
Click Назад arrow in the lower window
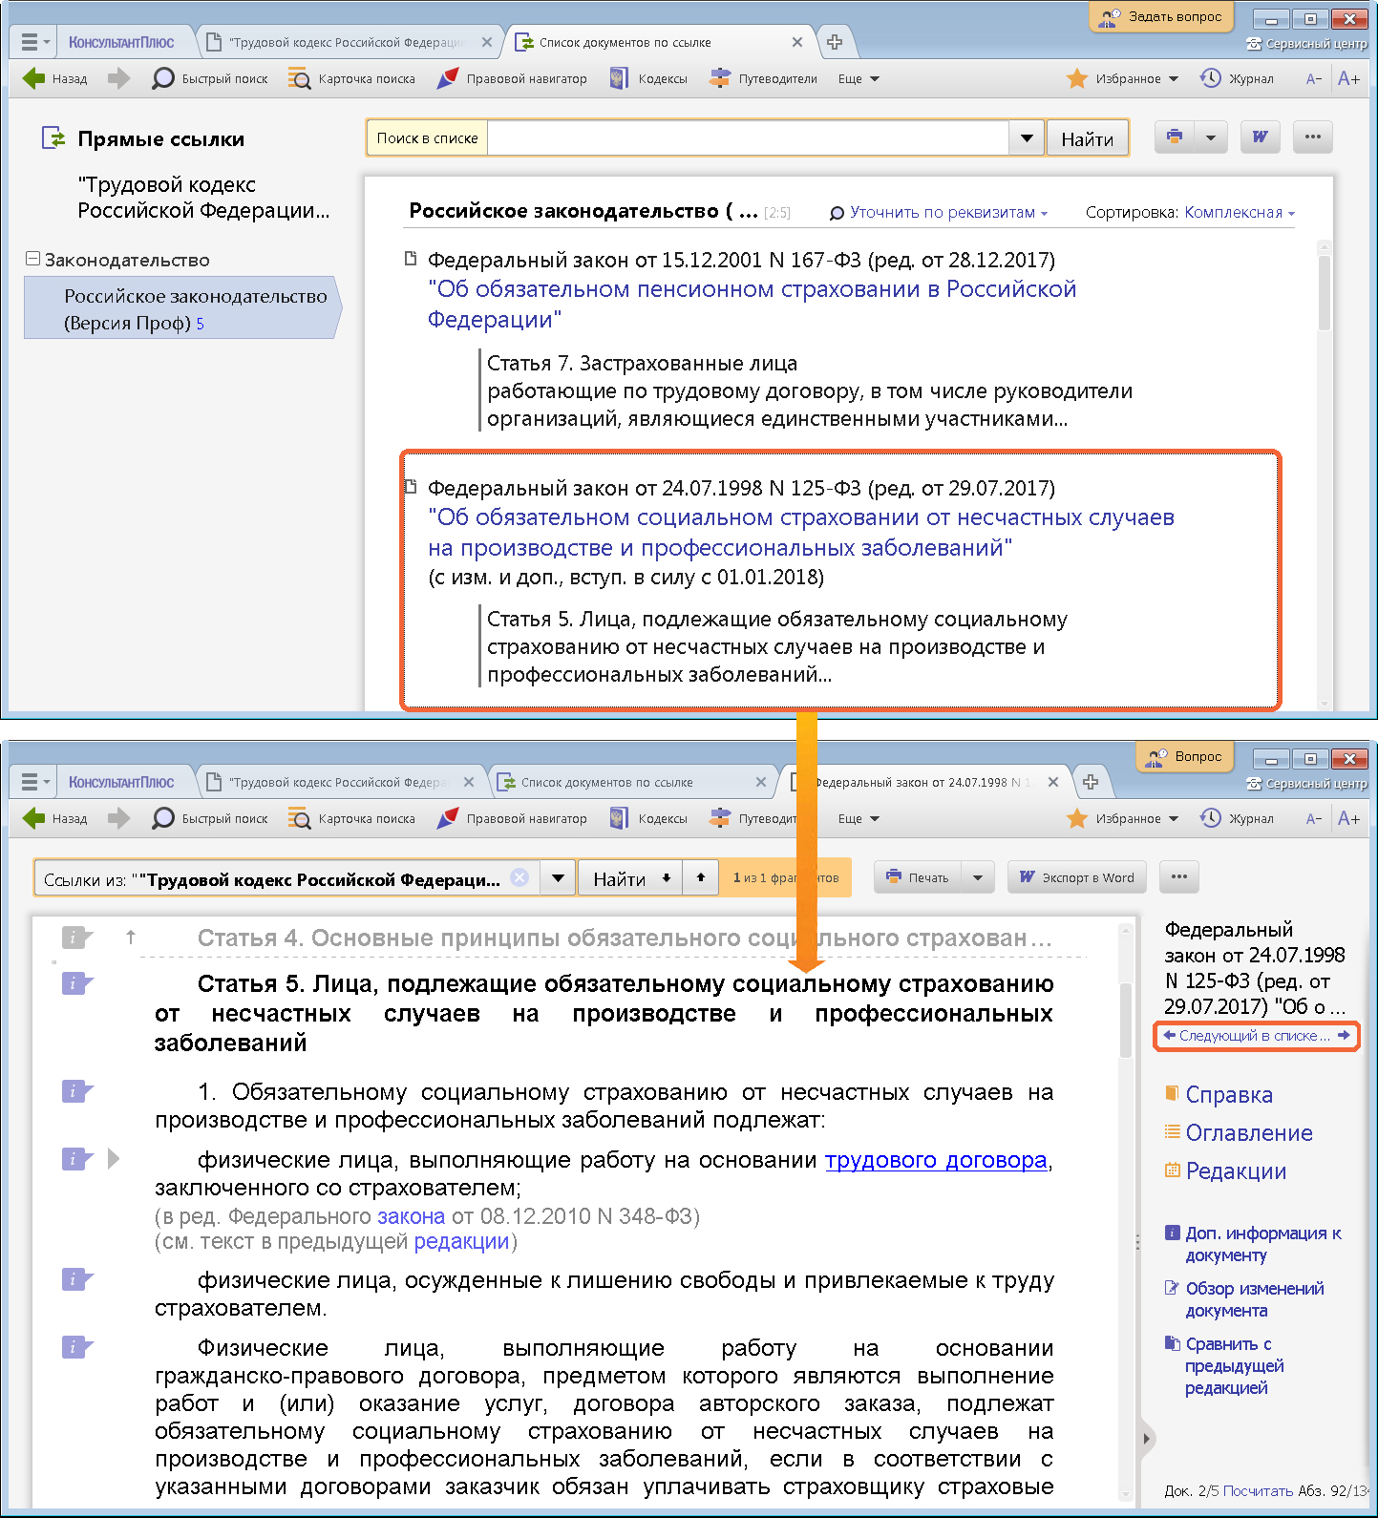(x=54, y=818)
